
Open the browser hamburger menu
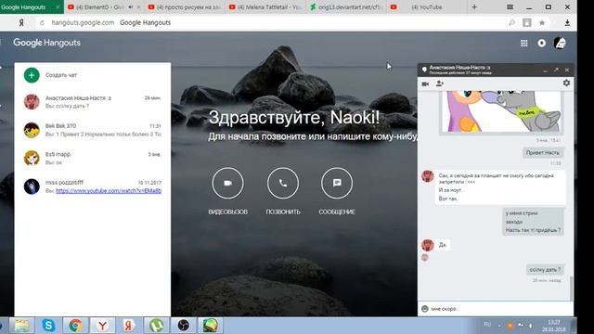click(x=510, y=6)
